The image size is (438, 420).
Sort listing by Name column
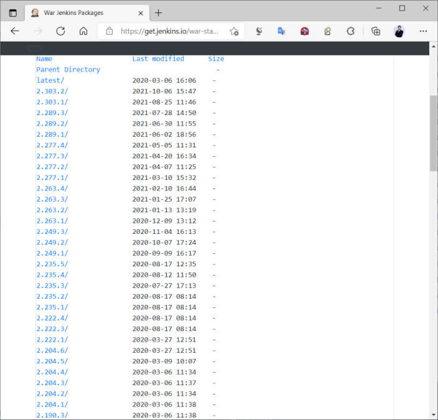(44, 58)
